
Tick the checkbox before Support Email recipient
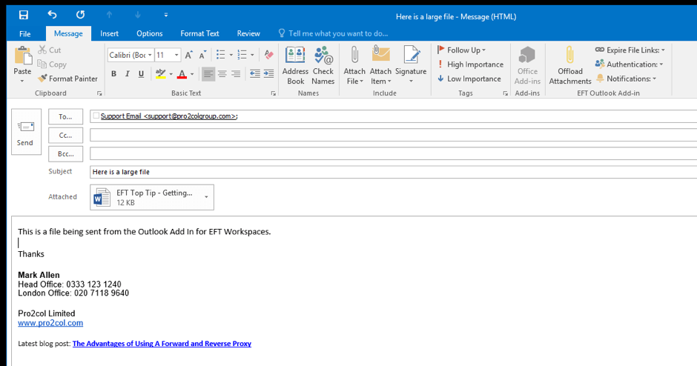click(96, 116)
